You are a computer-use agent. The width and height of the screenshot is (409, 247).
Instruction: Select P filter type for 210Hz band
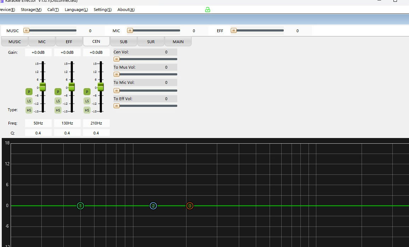tap(87, 92)
